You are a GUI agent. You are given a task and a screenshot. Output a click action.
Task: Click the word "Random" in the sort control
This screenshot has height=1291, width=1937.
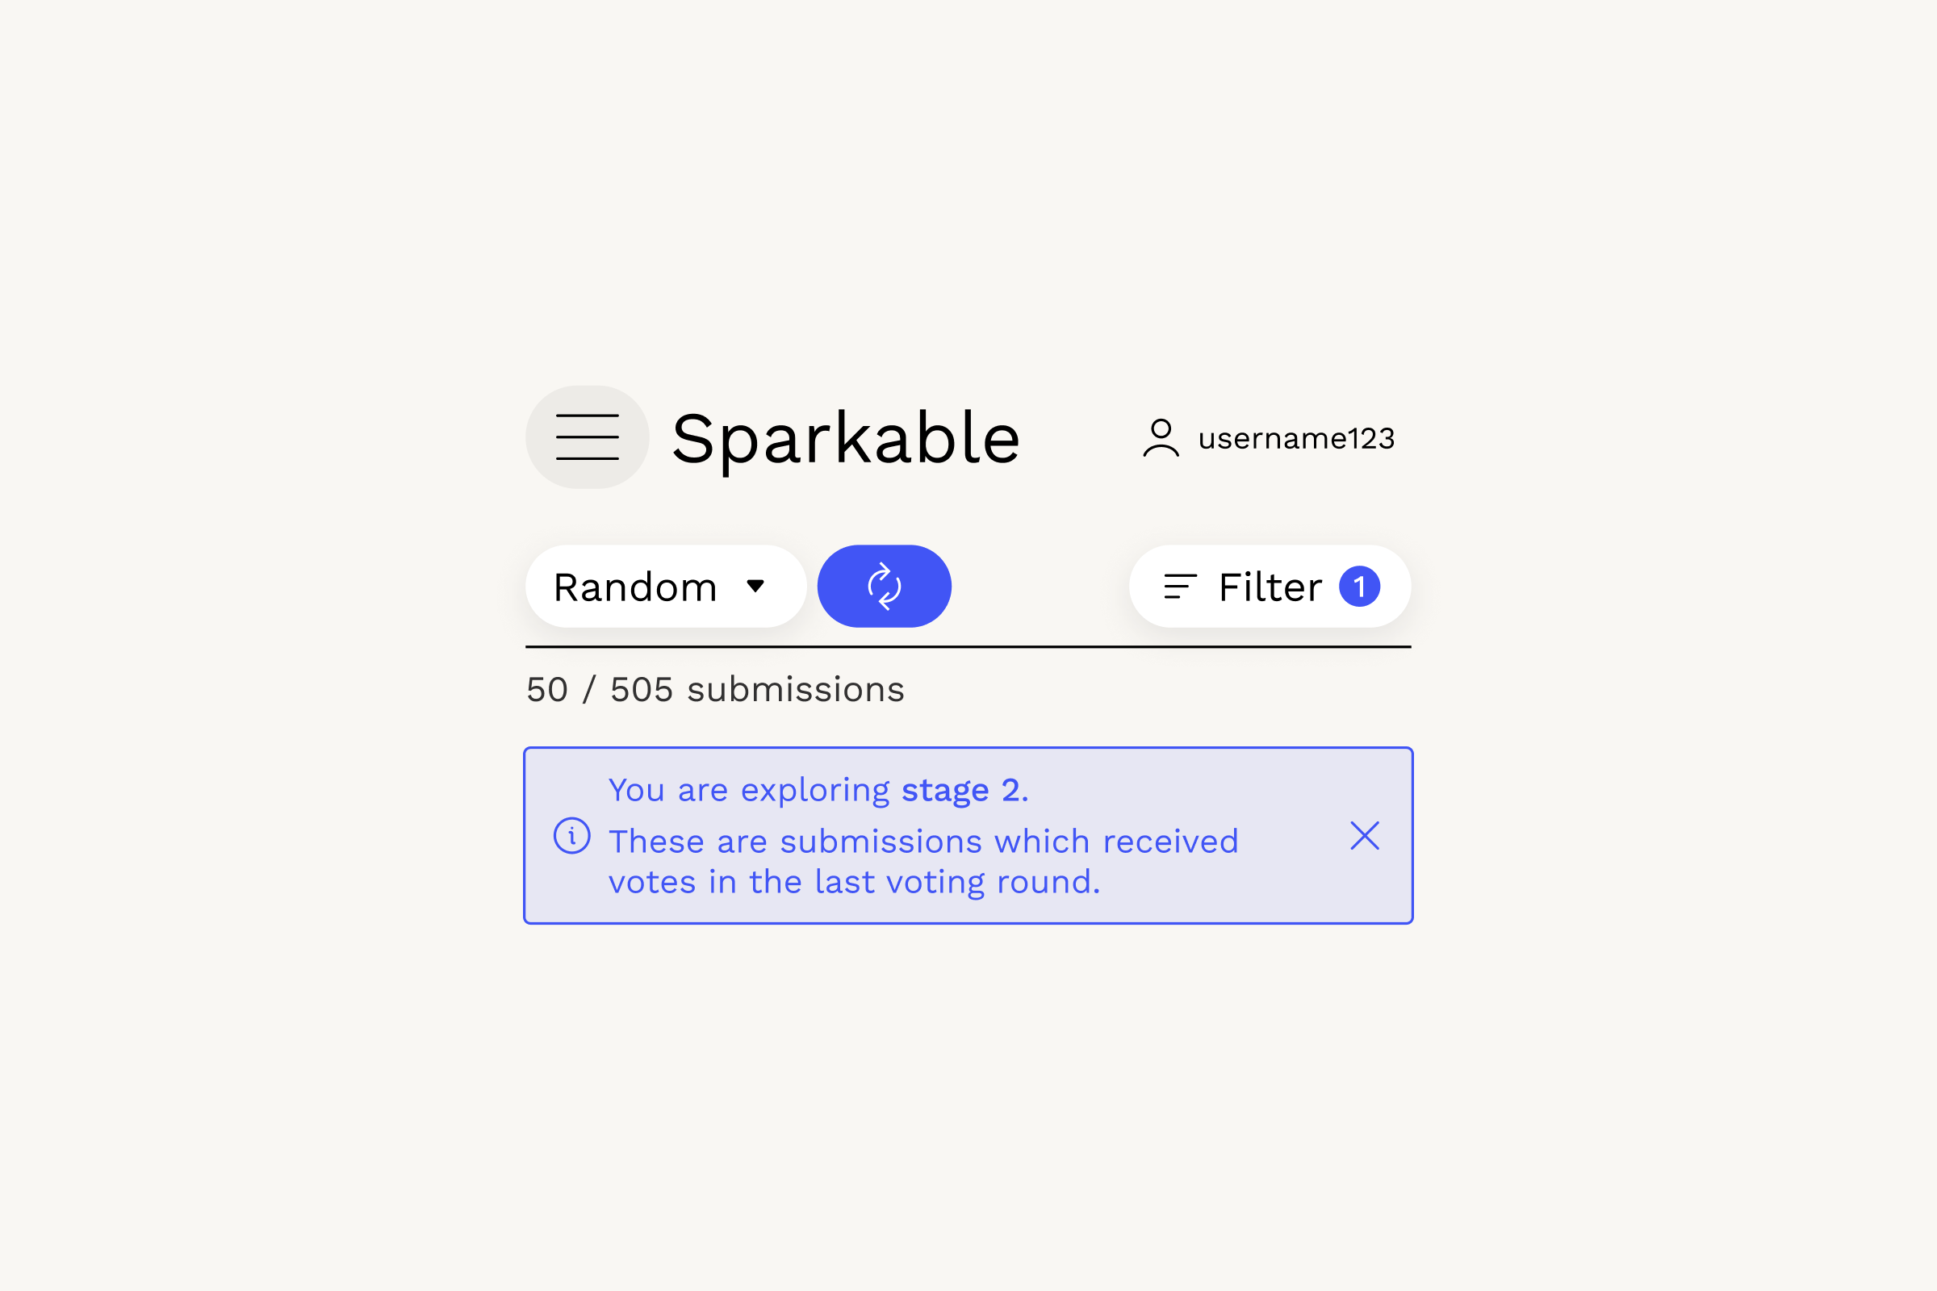(635, 588)
